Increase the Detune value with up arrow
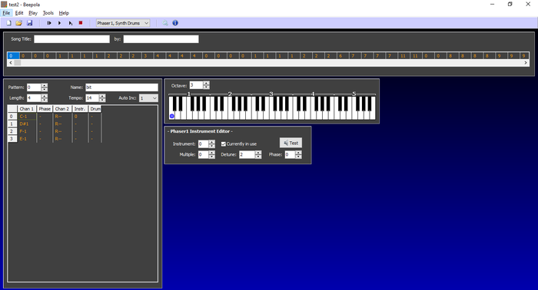Viewport: 538px width, 290px height. pos(258,153)
